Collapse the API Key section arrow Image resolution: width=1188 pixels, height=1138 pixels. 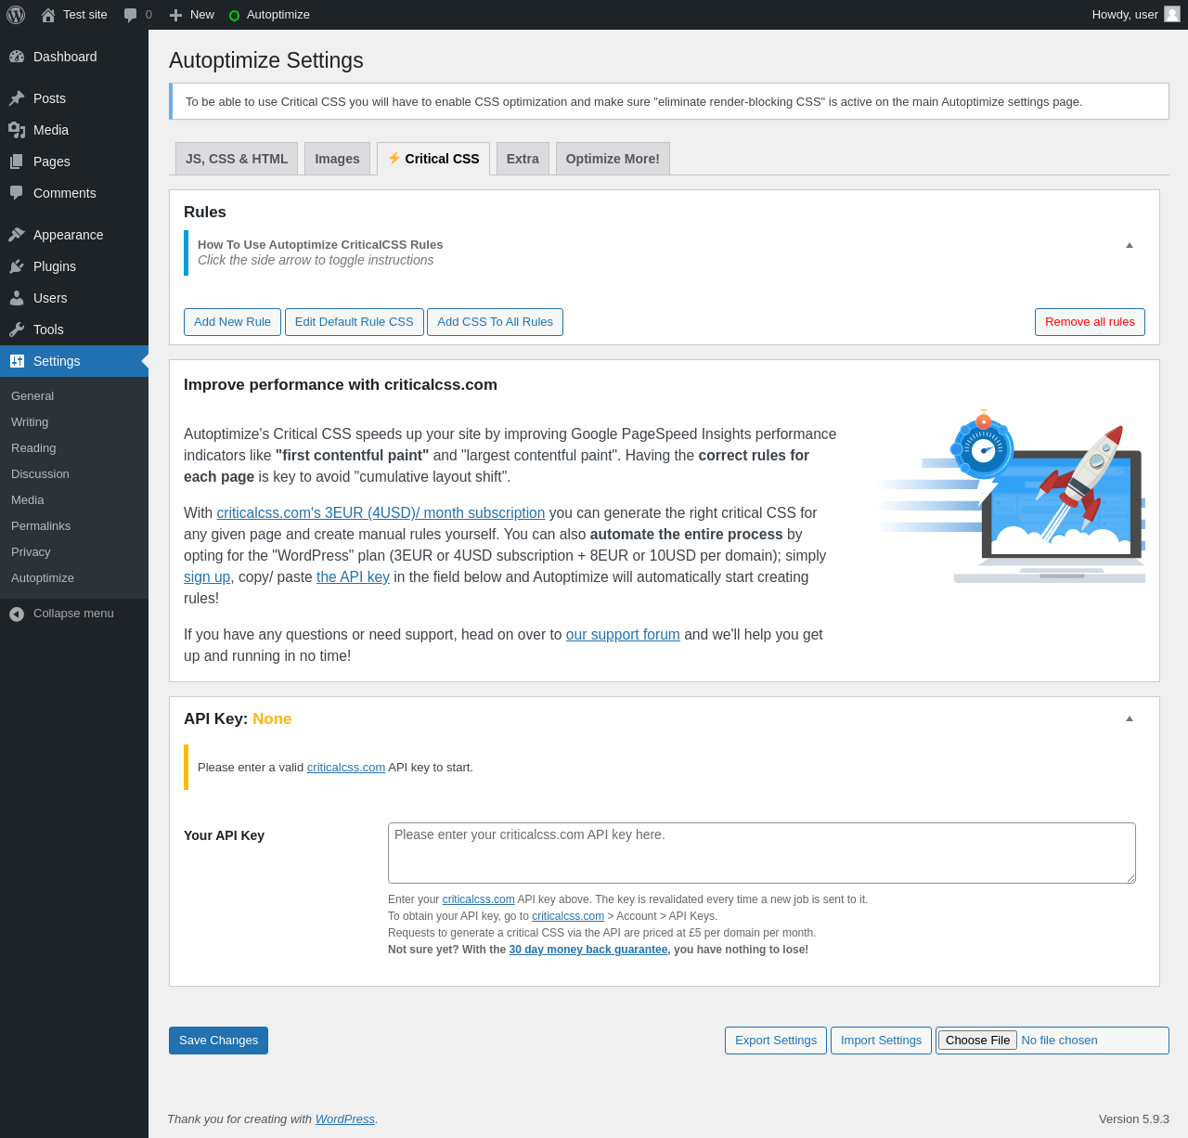pos(1130,718)
